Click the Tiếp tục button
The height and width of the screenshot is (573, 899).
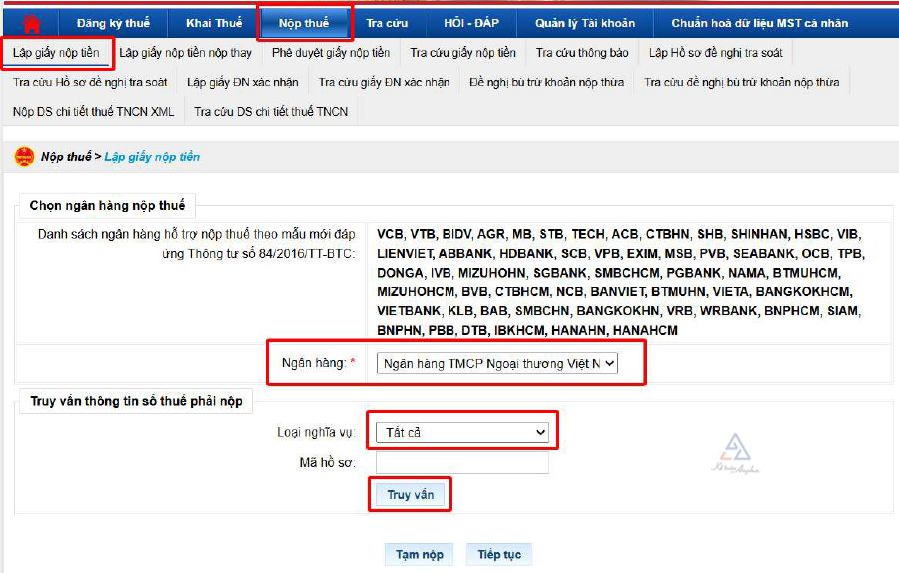[499, 554]
